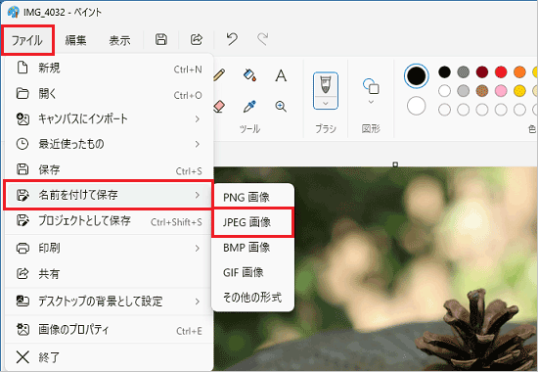
Task: Click the 新規 page icon
Action: (22, 68)
